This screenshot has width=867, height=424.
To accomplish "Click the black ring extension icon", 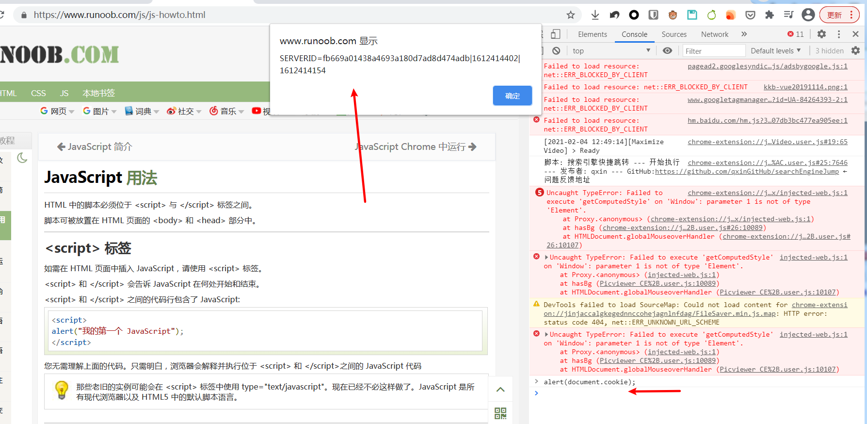I will pos(634,15).
